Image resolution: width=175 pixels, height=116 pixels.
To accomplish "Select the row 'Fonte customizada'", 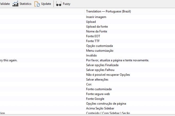I will coord(99,89).
